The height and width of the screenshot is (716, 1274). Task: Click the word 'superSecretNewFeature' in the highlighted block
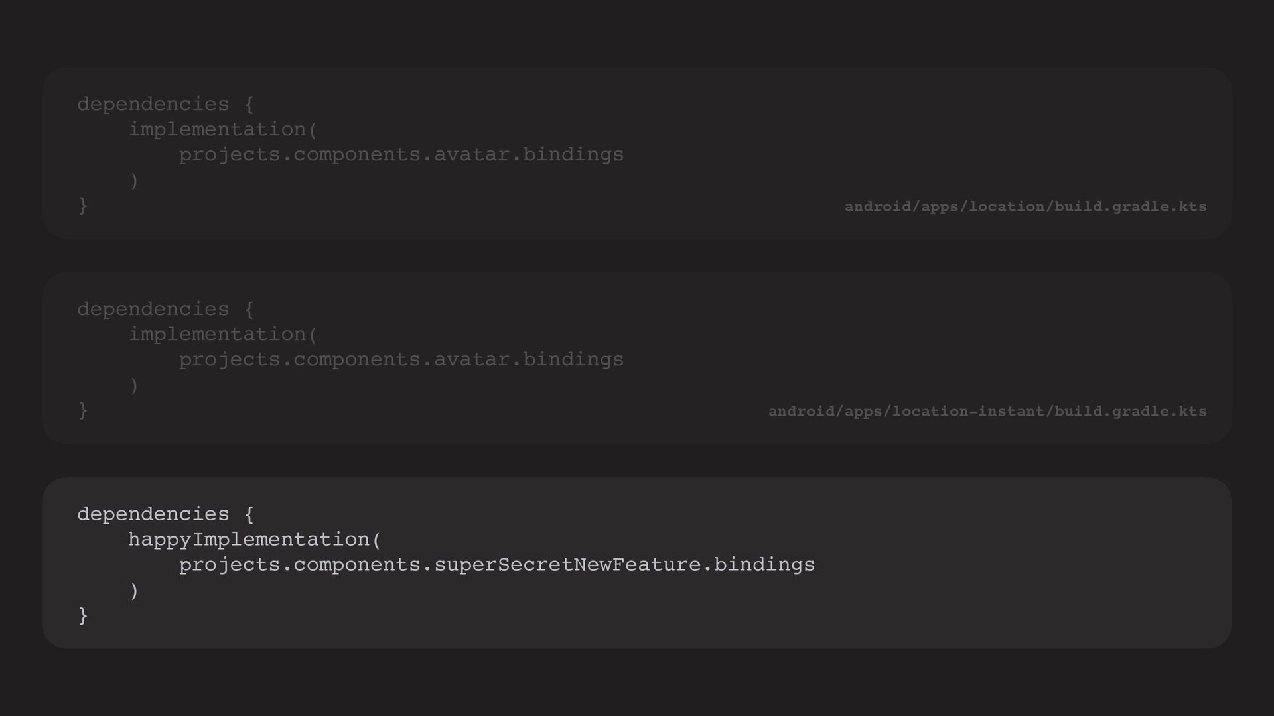567,565
